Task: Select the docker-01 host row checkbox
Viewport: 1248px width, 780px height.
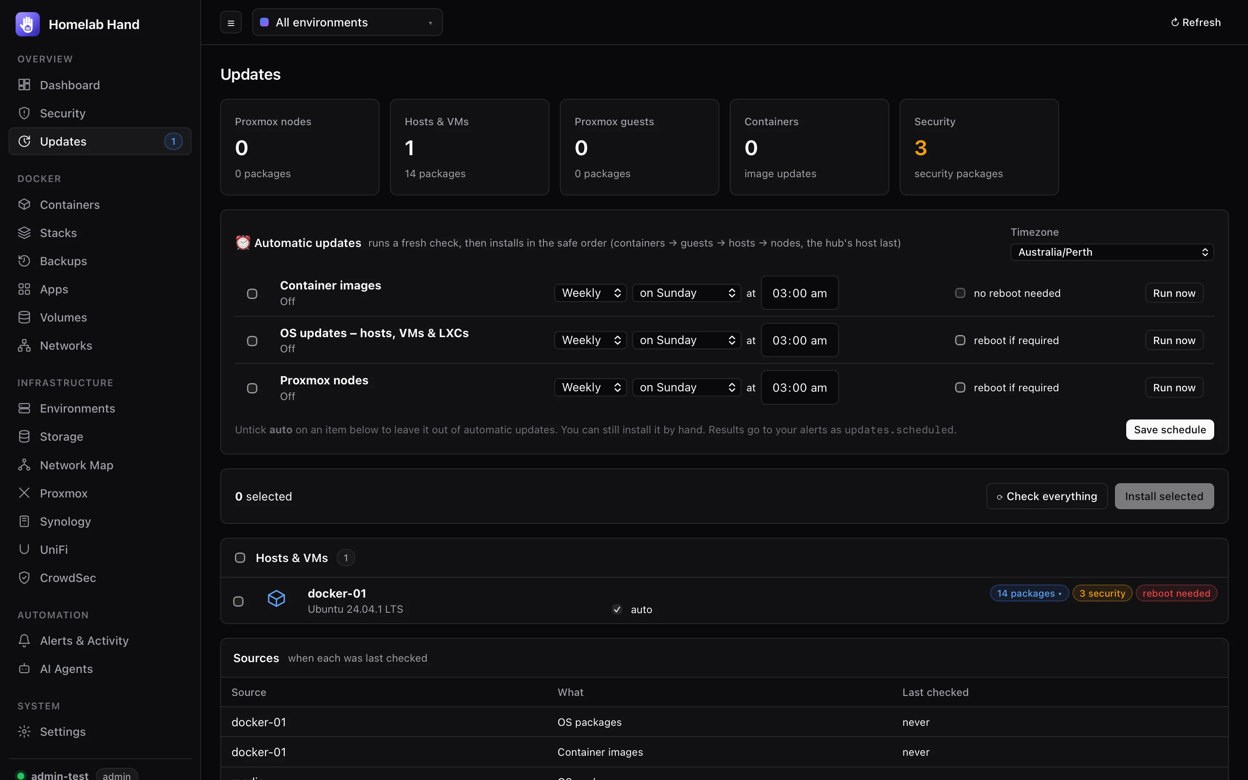Action: pos(238,601)
